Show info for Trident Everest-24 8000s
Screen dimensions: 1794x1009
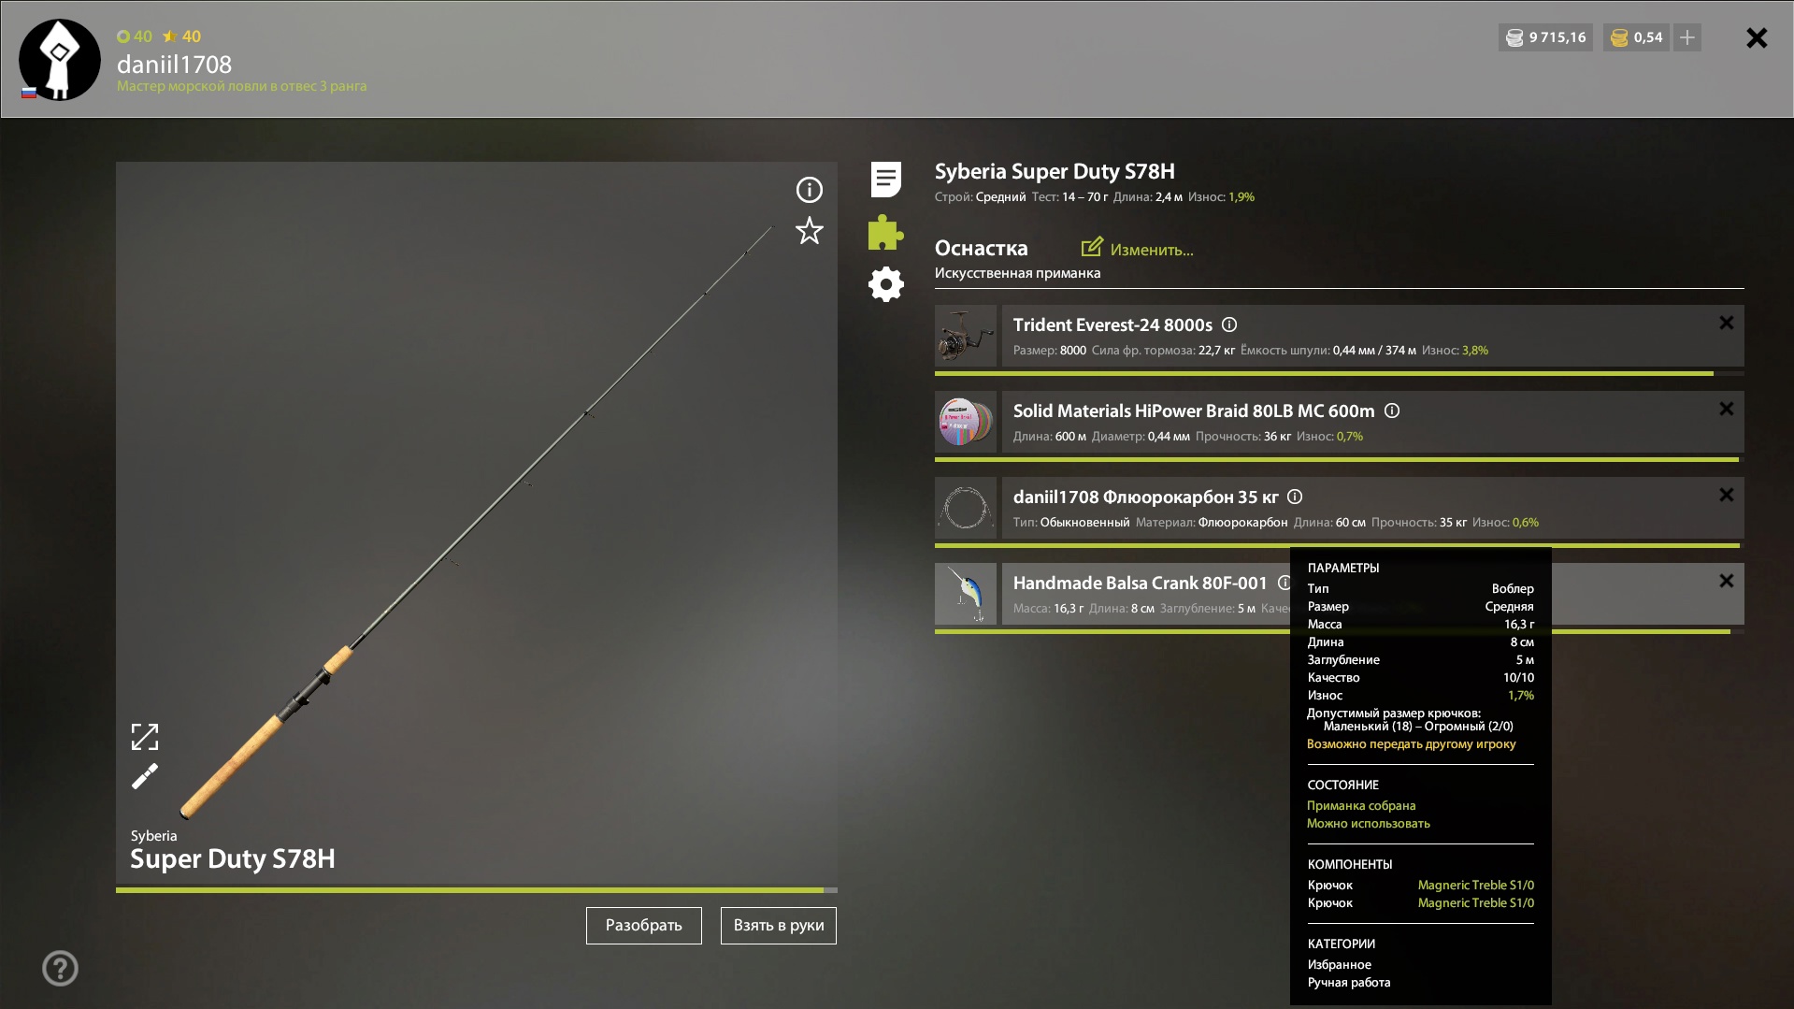point(1229,324)
